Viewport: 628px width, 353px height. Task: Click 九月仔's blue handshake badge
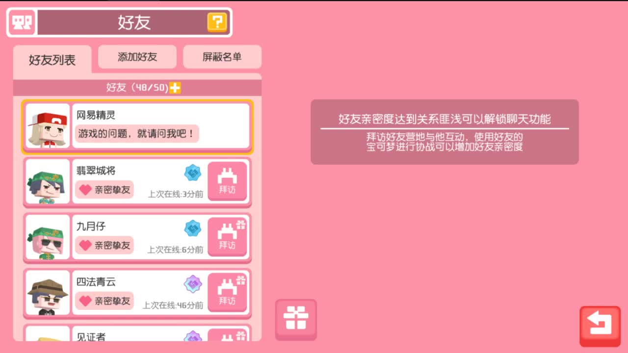pos(193,228)
